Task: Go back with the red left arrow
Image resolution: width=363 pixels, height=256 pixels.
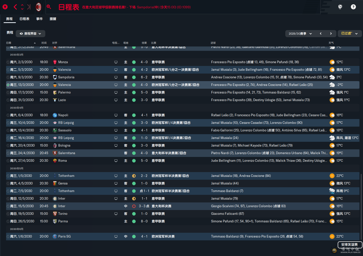Action: click(x=15, y=7)
